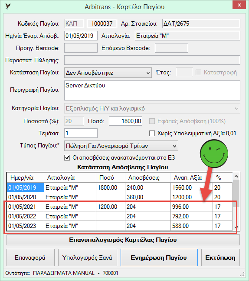The height and width of the screenshot is (281, 249).
Task: Click the Υπολογισμός Ξανά button
Action: pos(87,258)
